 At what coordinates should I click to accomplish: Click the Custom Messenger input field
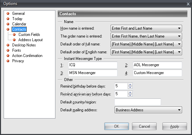[157, 73]
